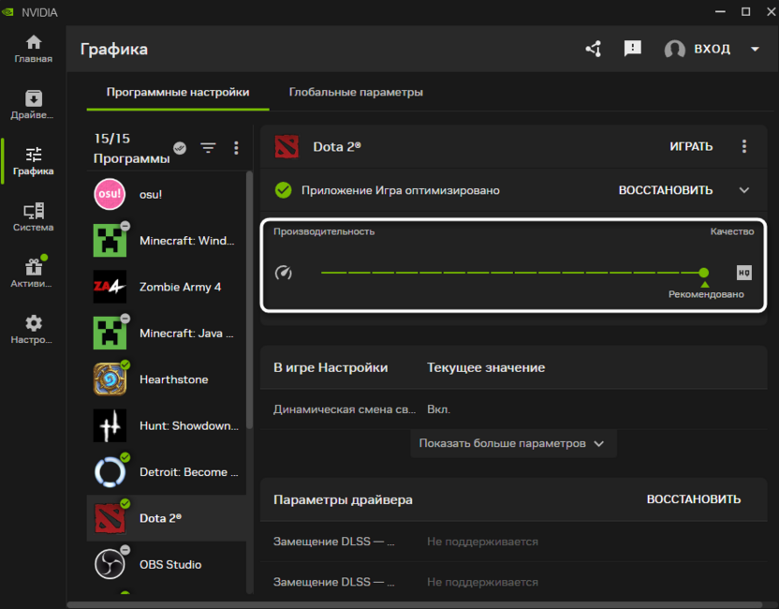Click the rescan checkmark icon beside Программы

(x=180, y=148)
